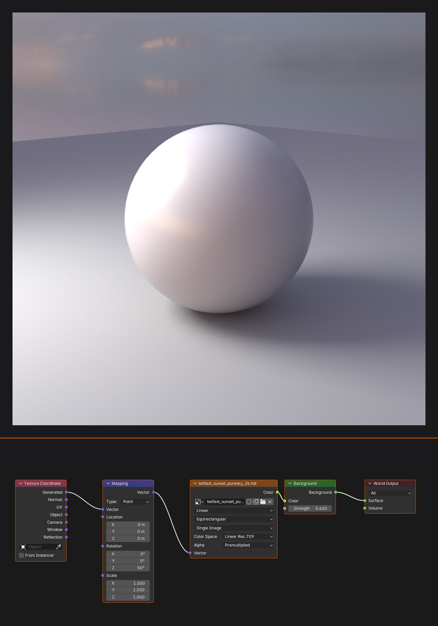Click the Scale Z field in Mapping
The width and height of the screenshot is (438, 626).
tap(128, 597)
